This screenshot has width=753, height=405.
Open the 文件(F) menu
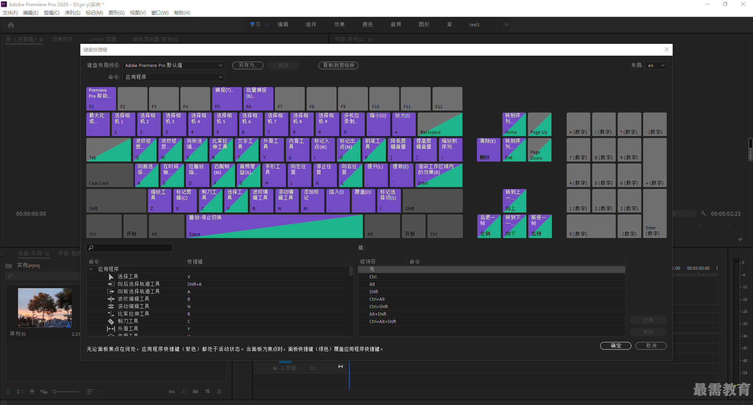tap(10, 13)
